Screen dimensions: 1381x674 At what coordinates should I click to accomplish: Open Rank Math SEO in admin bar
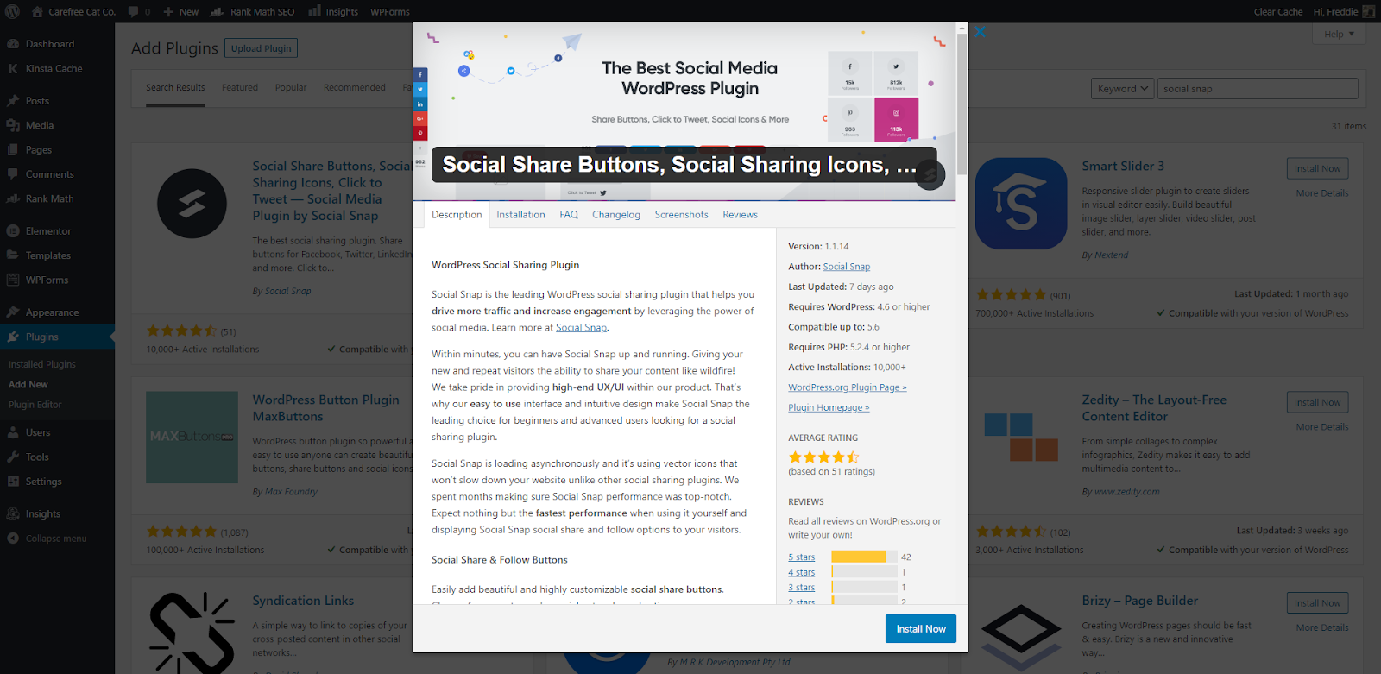point(252,12)
